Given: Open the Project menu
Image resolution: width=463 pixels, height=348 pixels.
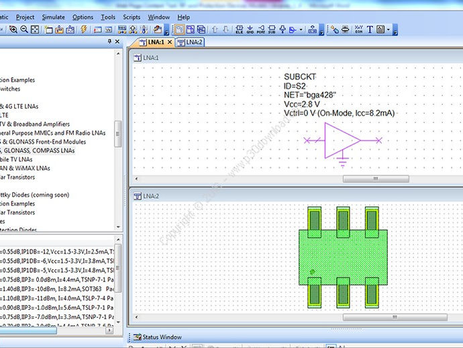Looking at the screenshot, I should tap(25, 17).
